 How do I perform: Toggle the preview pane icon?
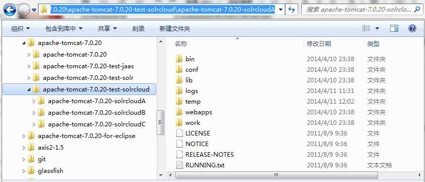[394, 28]
